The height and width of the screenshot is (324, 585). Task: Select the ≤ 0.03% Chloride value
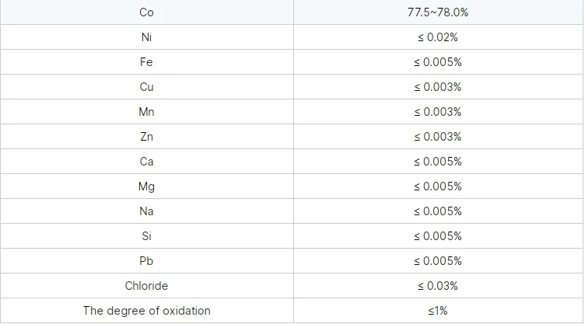(x=438, y=286)
